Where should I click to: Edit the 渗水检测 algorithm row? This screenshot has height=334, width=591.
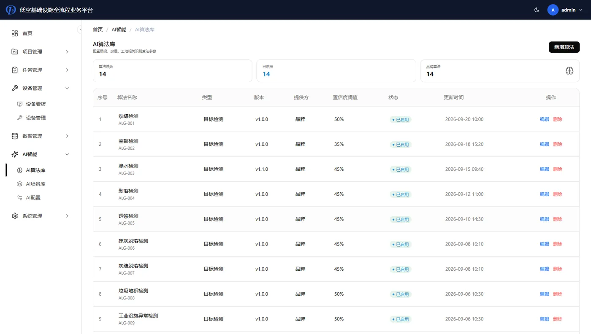click(545, 169)
